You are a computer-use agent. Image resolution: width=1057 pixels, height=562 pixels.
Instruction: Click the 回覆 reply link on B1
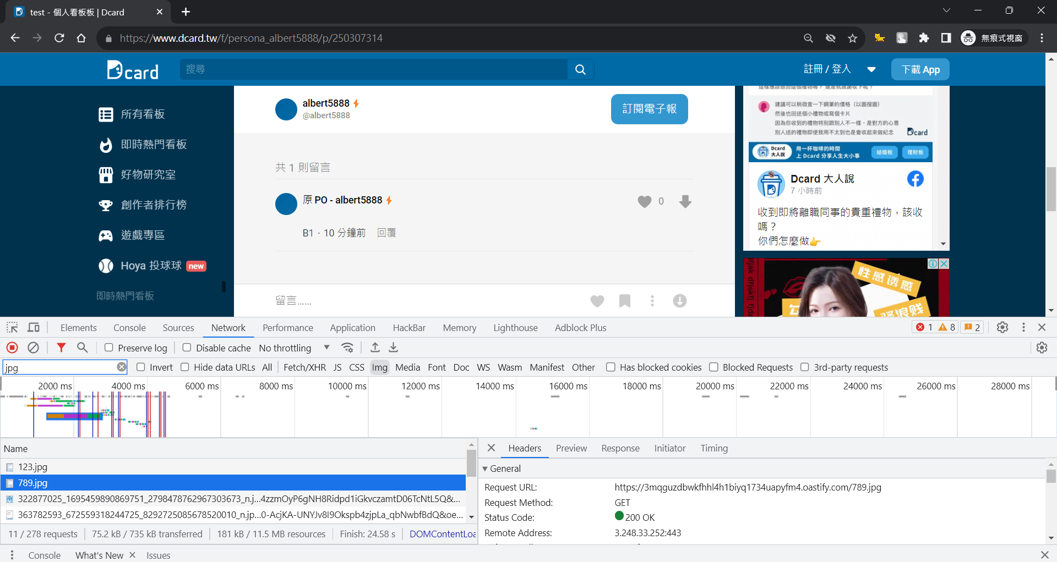[386, 233]
